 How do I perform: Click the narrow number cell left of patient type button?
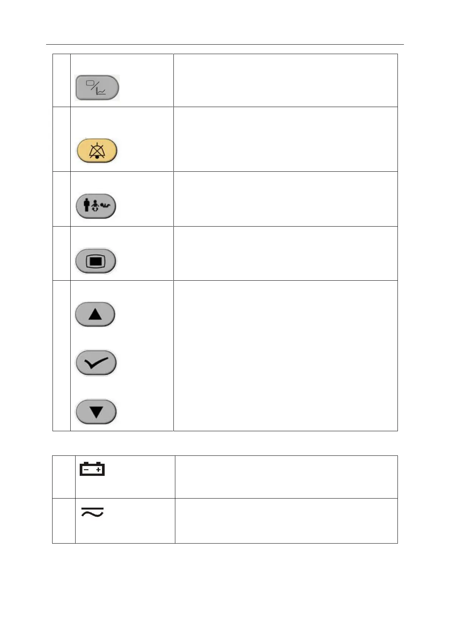click(x=62, y=199)
